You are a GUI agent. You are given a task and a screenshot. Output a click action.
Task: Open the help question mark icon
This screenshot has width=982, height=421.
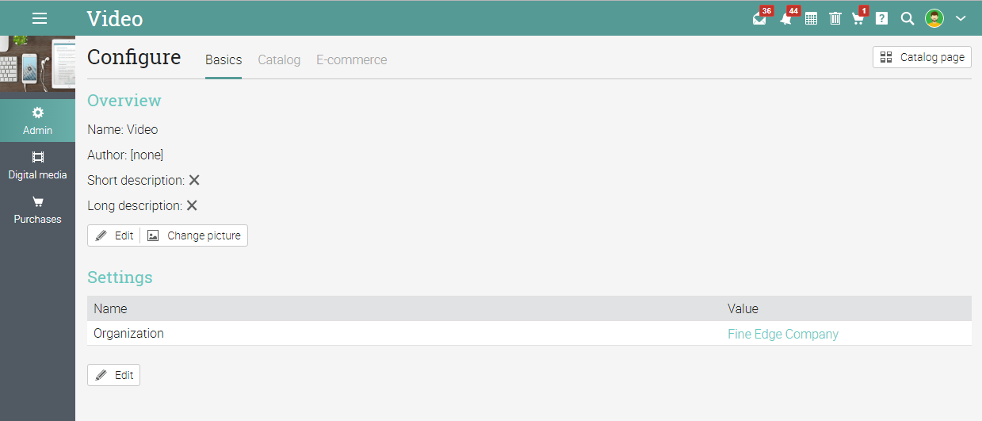pyautogui.click(x=881, y=18)
